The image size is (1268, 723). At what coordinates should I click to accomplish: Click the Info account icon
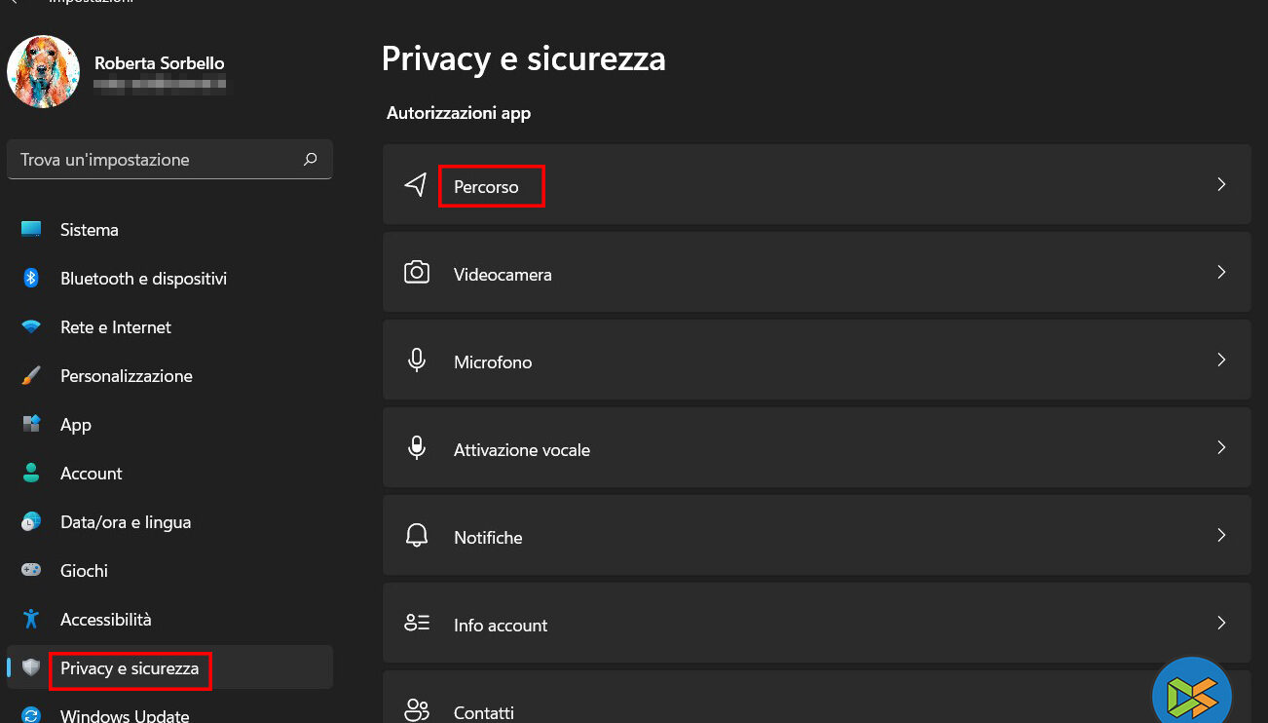pyautogui.click(x=417, y=624)
